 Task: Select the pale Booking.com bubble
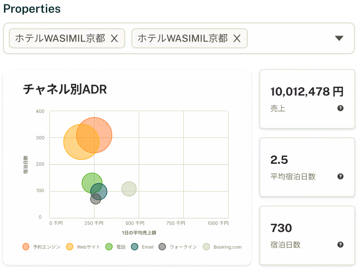pos(129,189)
